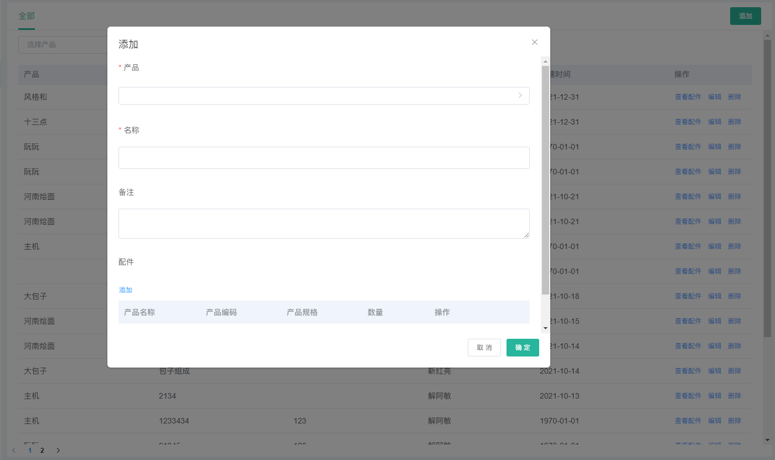Click 产品编码 column header in 配件 table
The height and width of the screenshot is (460, 775).
point(221,312)
